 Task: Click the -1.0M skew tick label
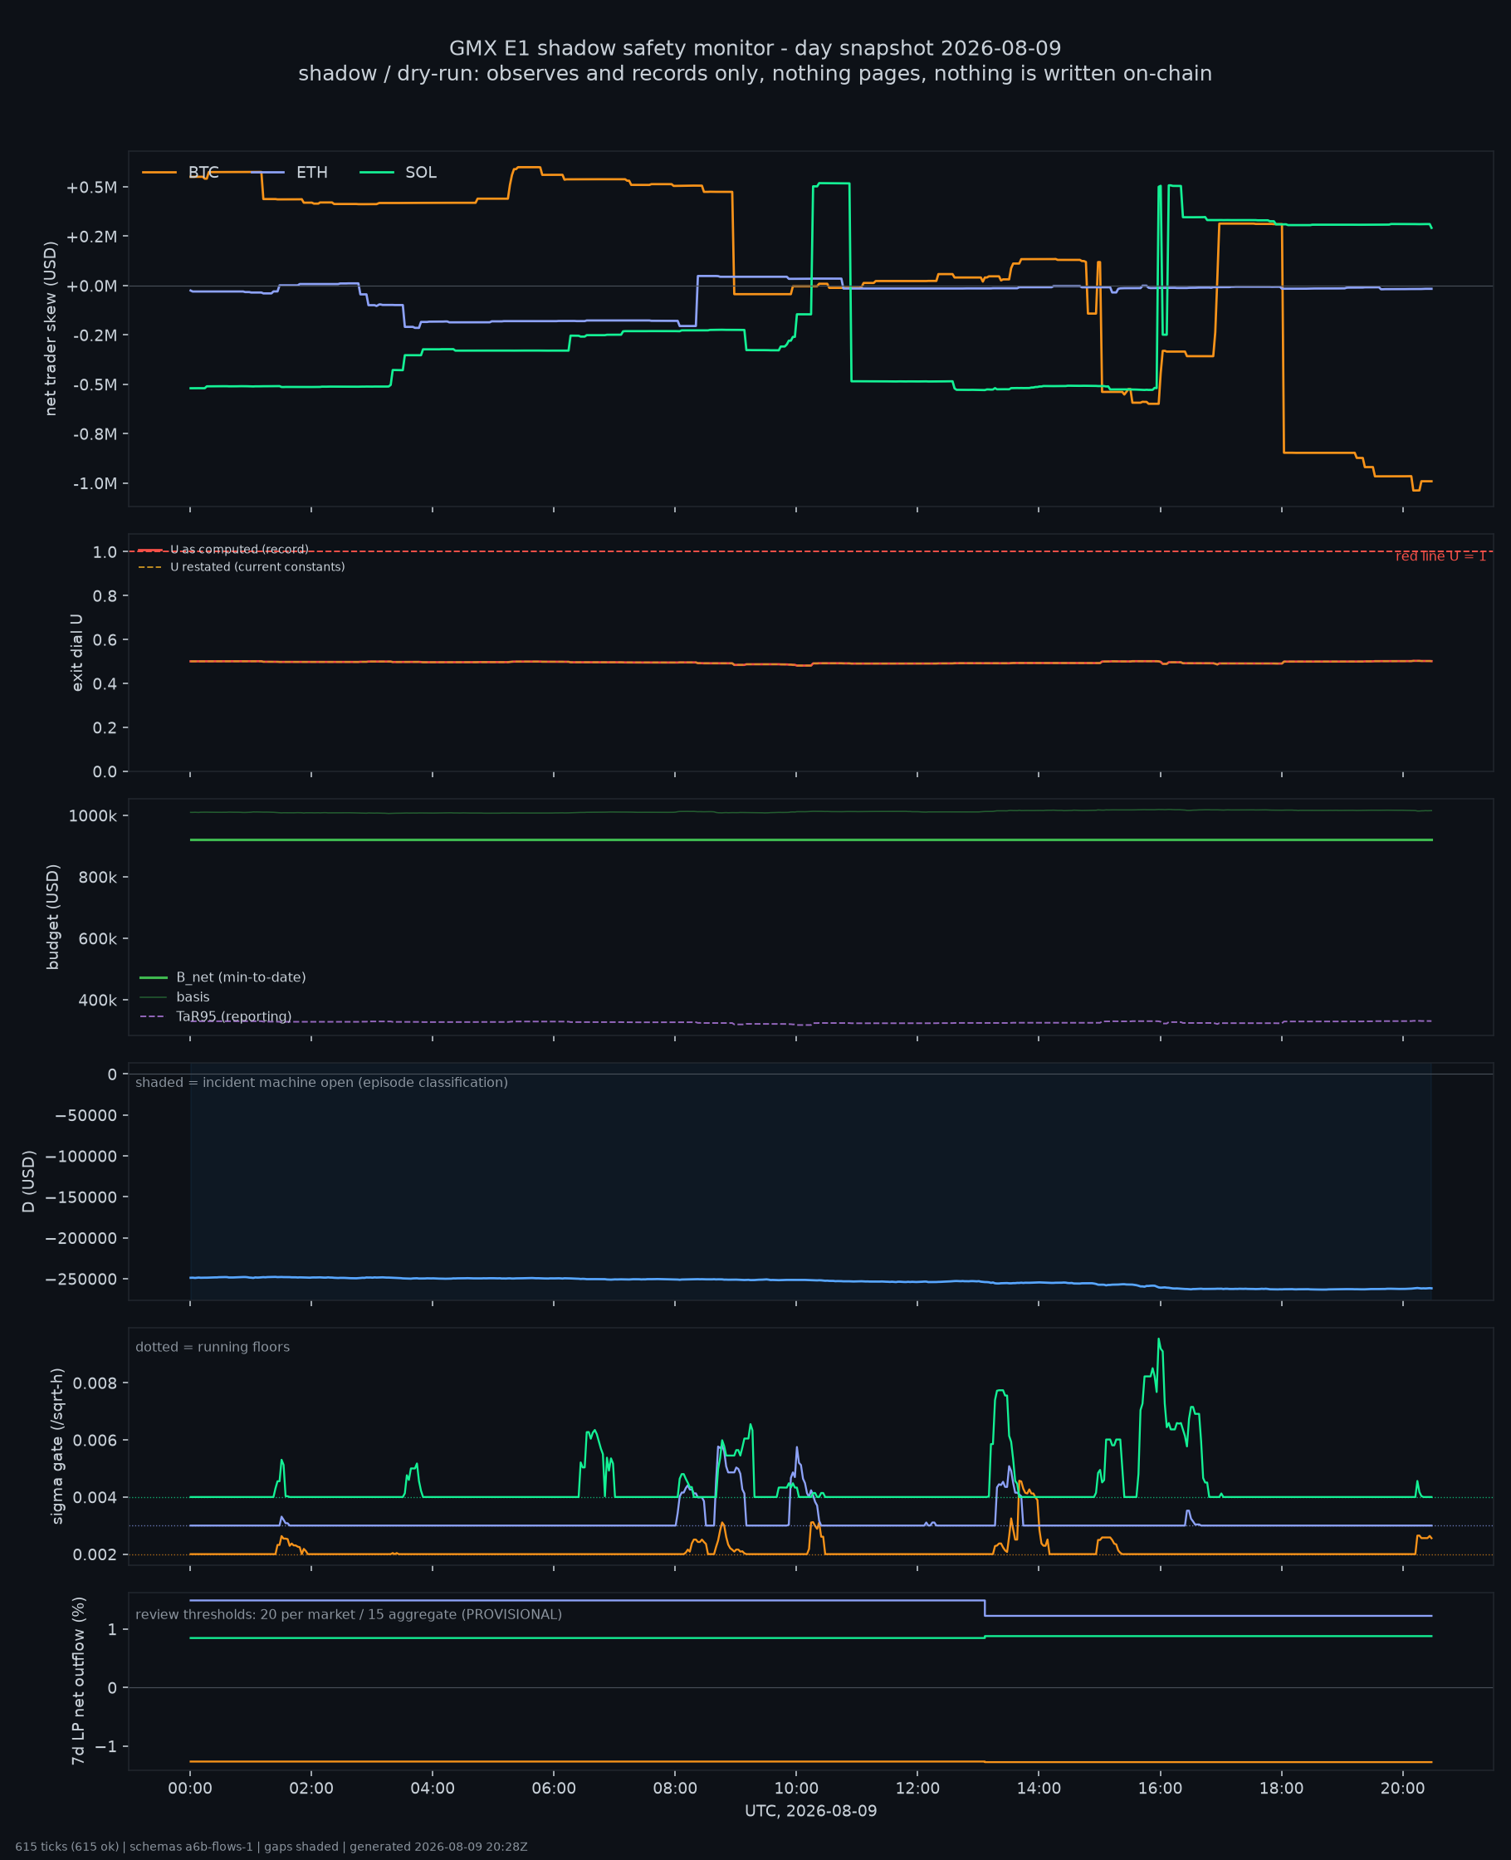pyautogui.click(x=95, y=484)
